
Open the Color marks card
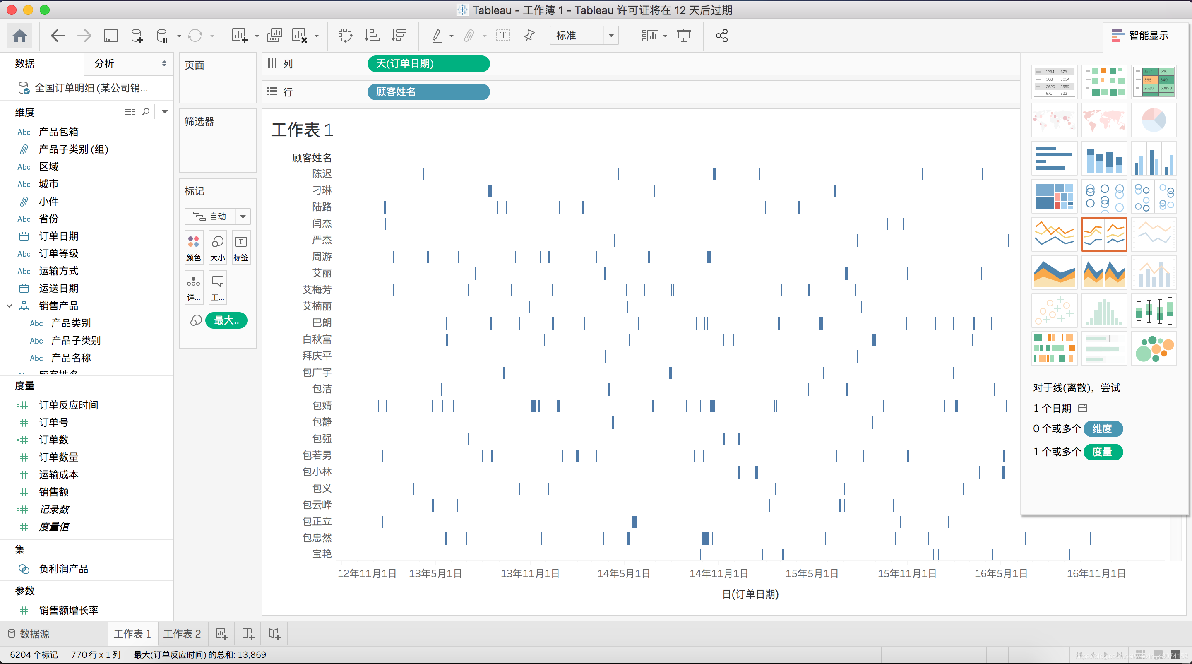click(x=193, y=247)
